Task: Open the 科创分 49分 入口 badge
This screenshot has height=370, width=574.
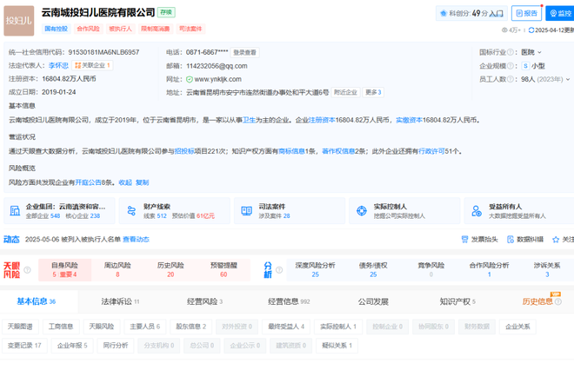Action: tap(471, 13)
